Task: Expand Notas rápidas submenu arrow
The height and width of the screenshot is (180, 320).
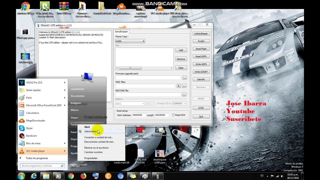Action: tap(65, 90)
